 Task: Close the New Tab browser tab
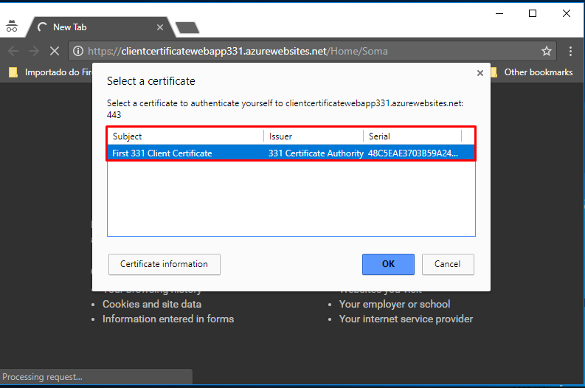point(160,27)
